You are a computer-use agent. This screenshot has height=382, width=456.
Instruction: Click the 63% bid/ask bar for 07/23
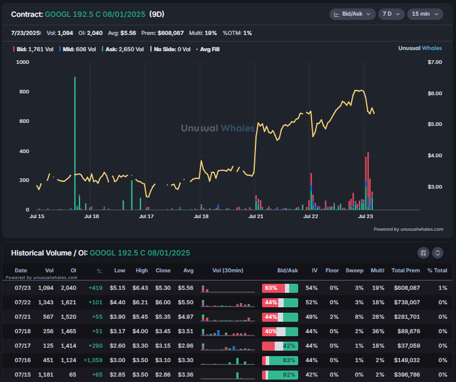pos(280,288)
